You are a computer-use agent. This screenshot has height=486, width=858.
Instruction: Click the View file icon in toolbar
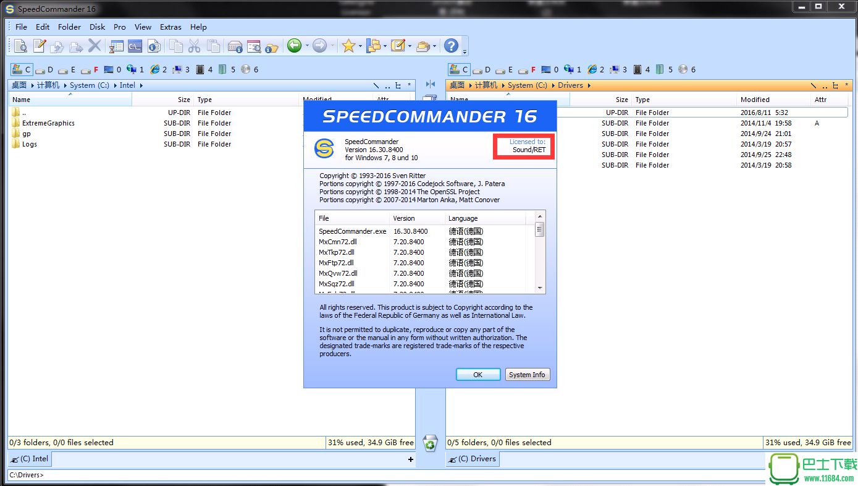click(21, 45)
